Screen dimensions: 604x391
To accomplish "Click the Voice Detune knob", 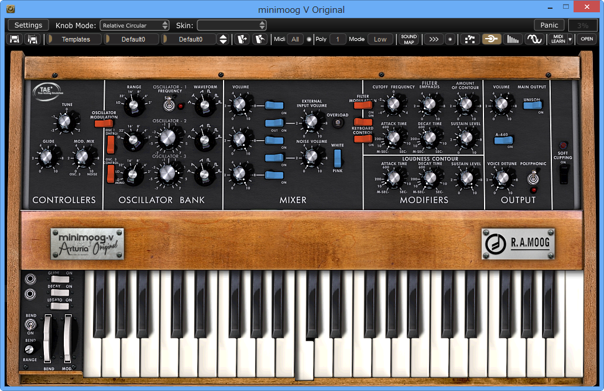I will coord(503,179).
